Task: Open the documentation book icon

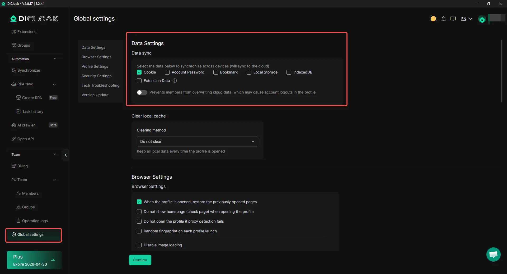Action: pyautogui.click(x=453, y=19)
